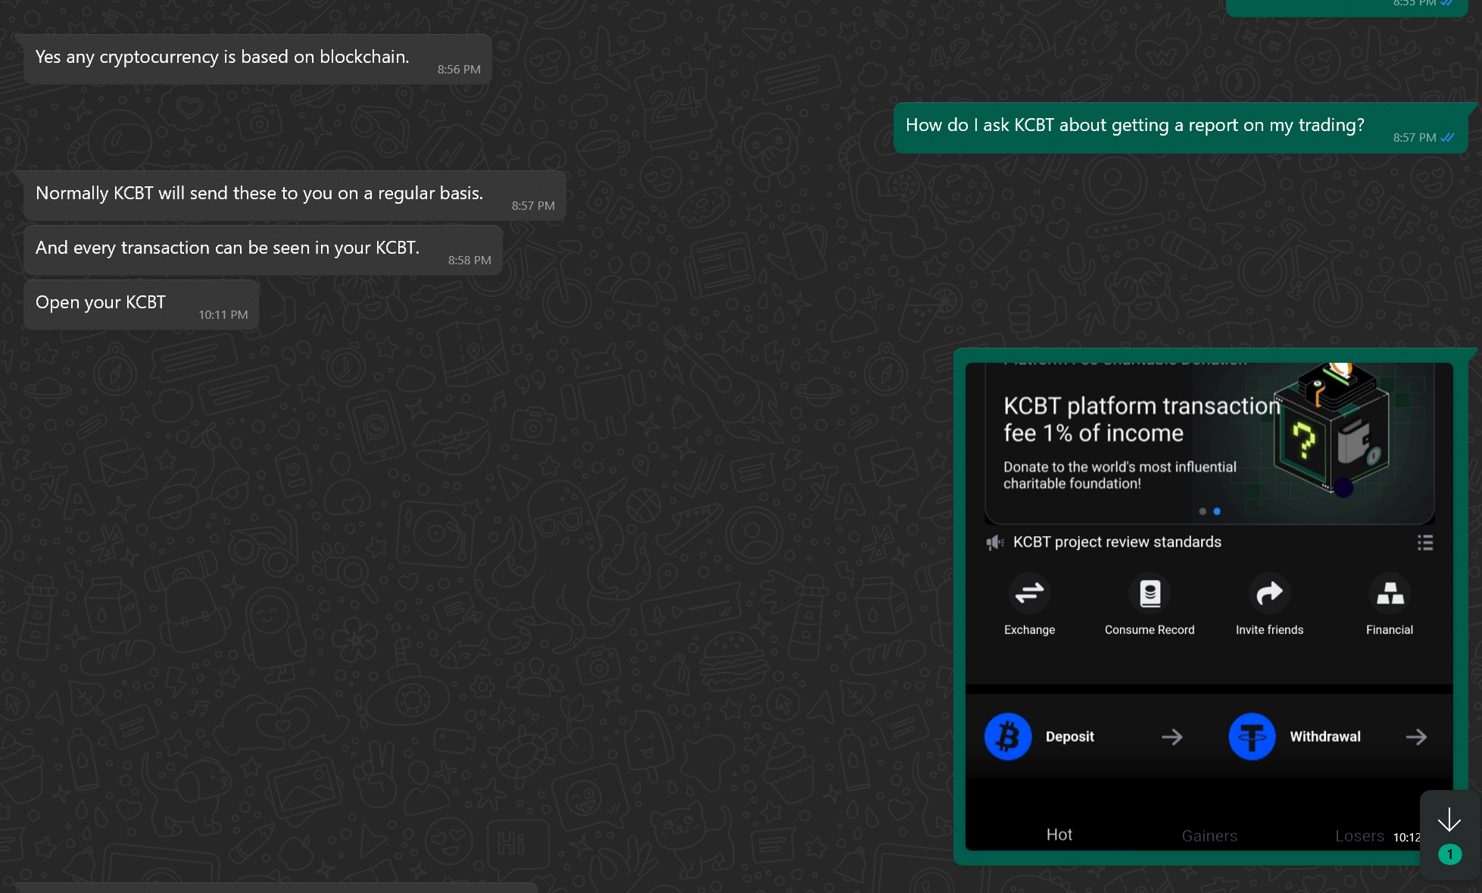Click the 'Open your KCBT' message

[x=101, y=302]
